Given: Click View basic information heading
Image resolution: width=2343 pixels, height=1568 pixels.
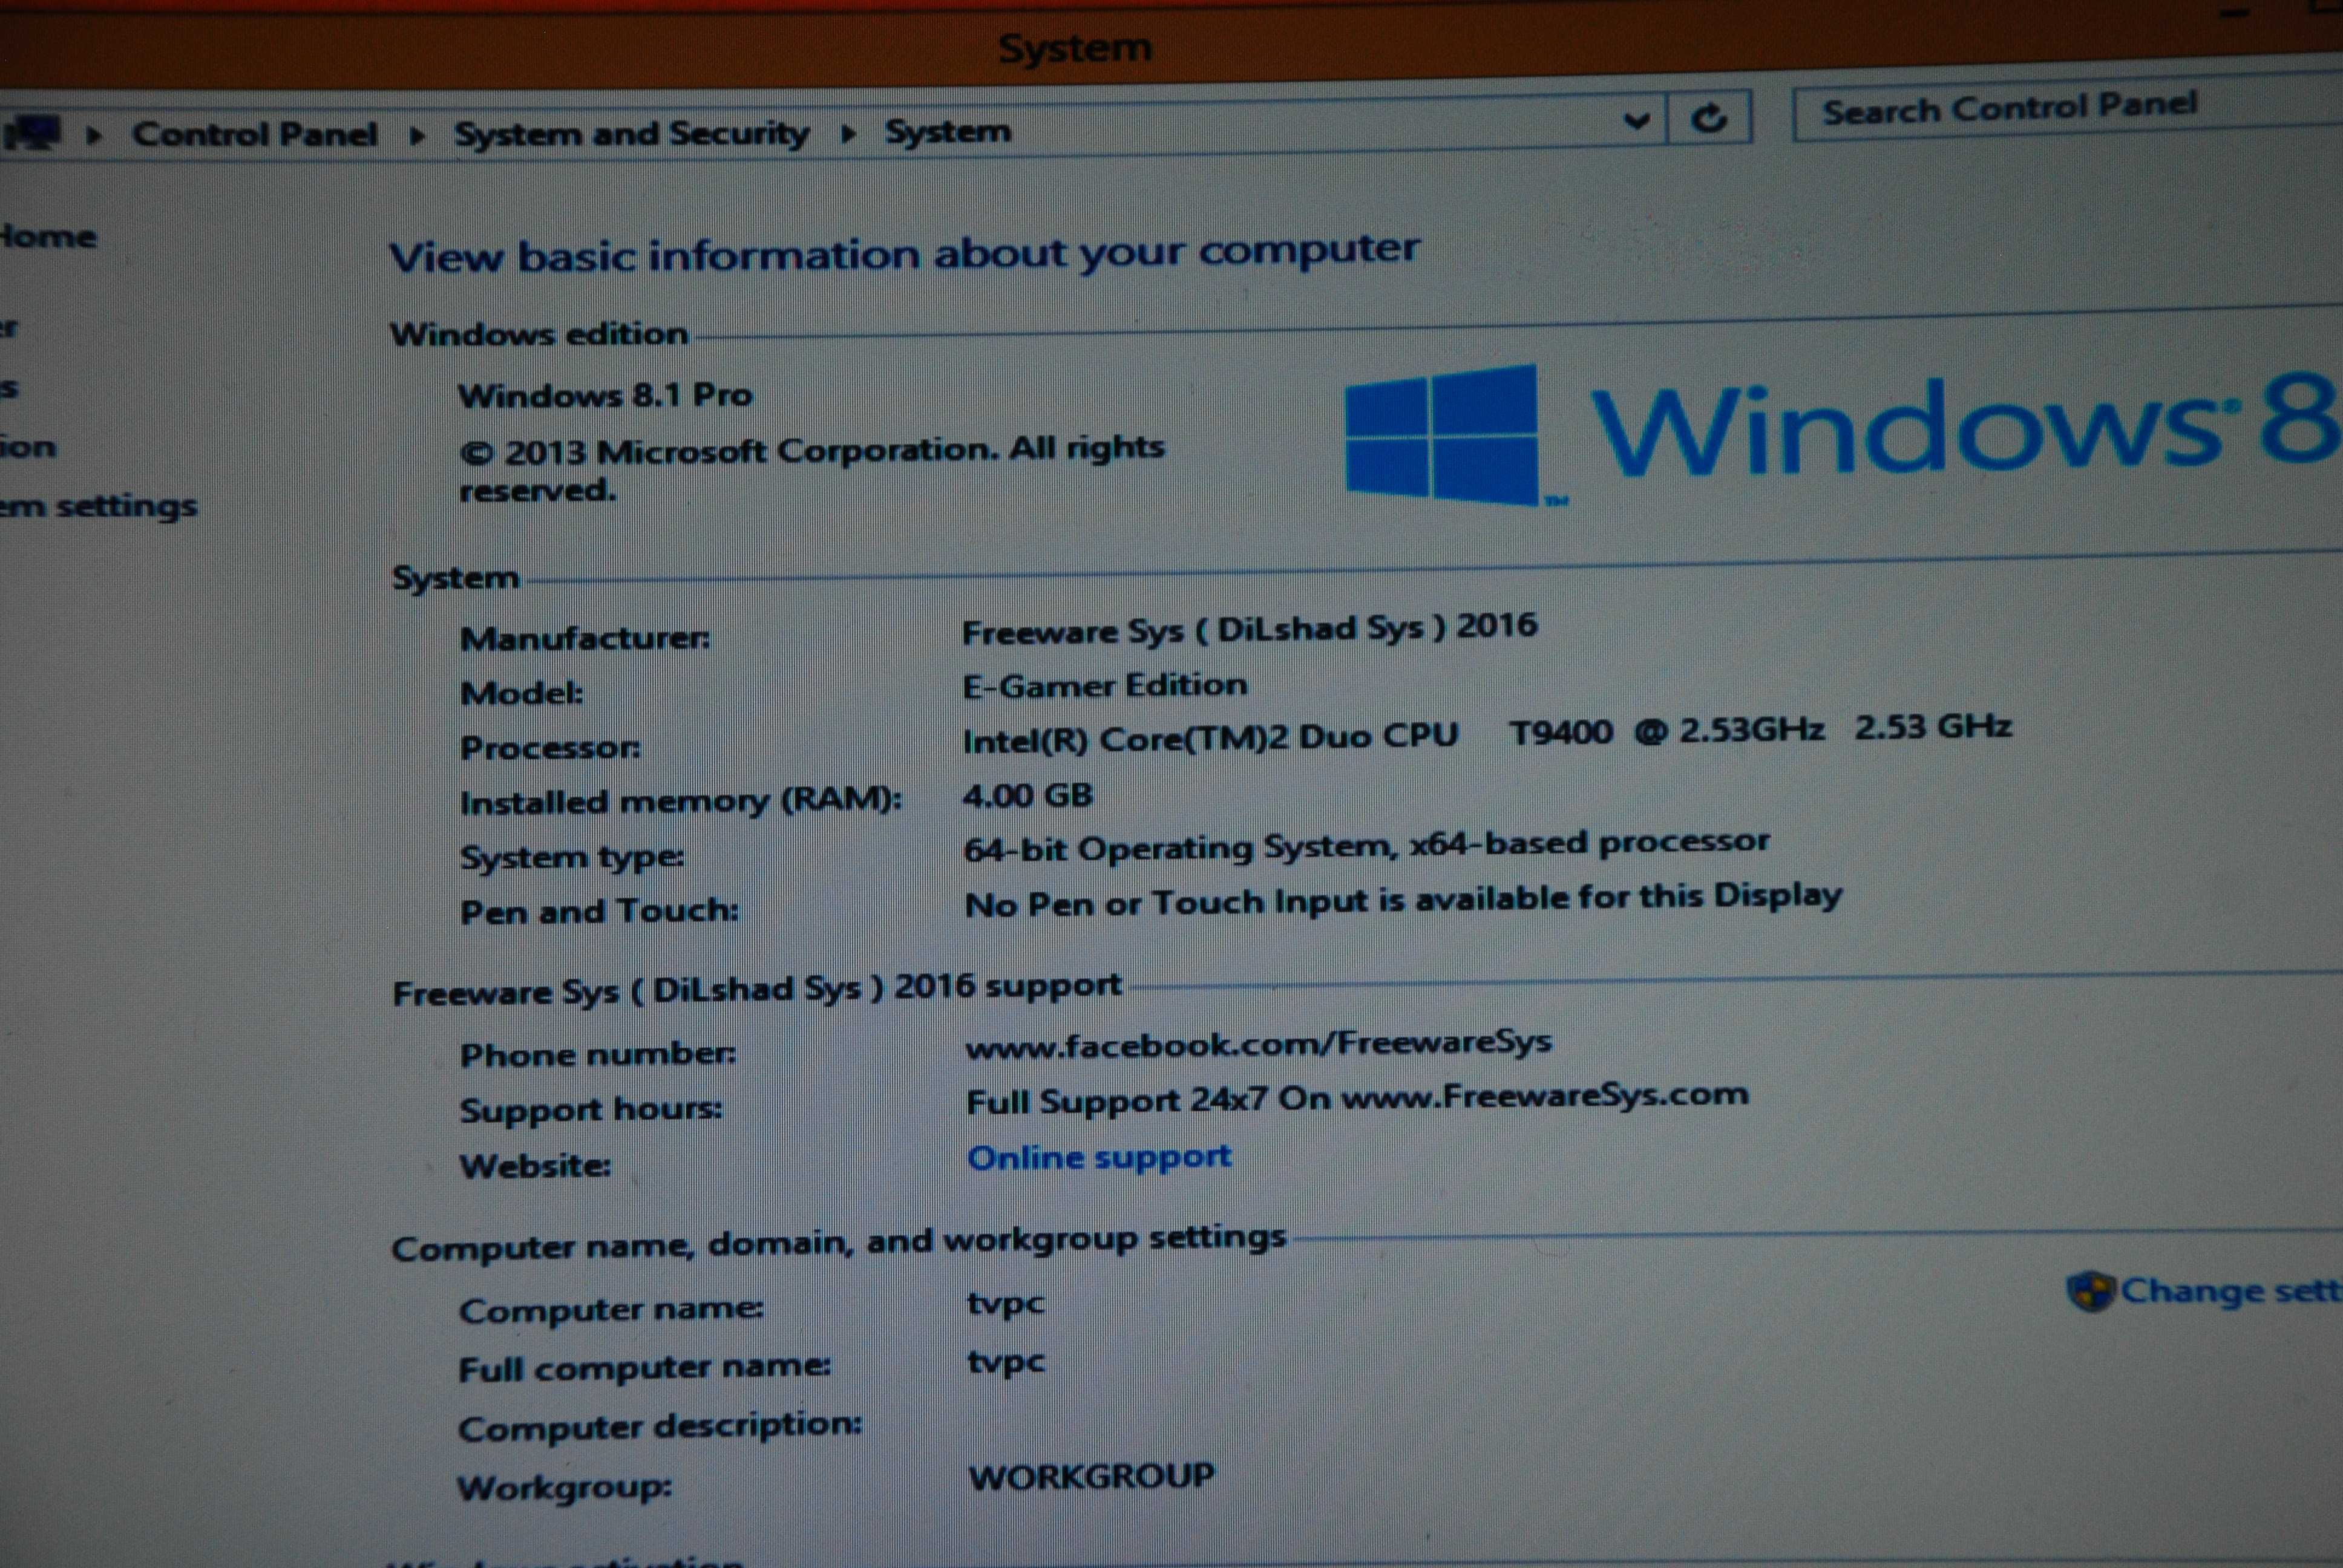Looking at the screenshot, I should click(x=904, y=251).
